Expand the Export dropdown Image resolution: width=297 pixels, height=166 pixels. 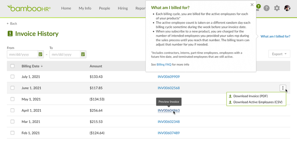coord(279,54)
